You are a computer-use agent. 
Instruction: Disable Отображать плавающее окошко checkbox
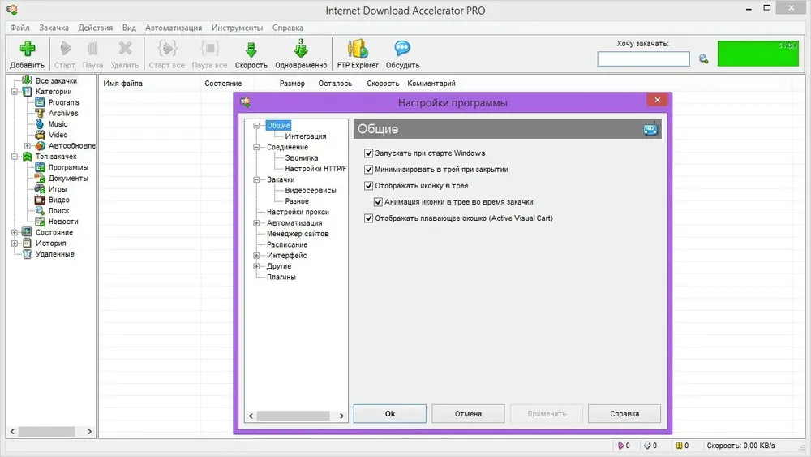coord(369,218)
